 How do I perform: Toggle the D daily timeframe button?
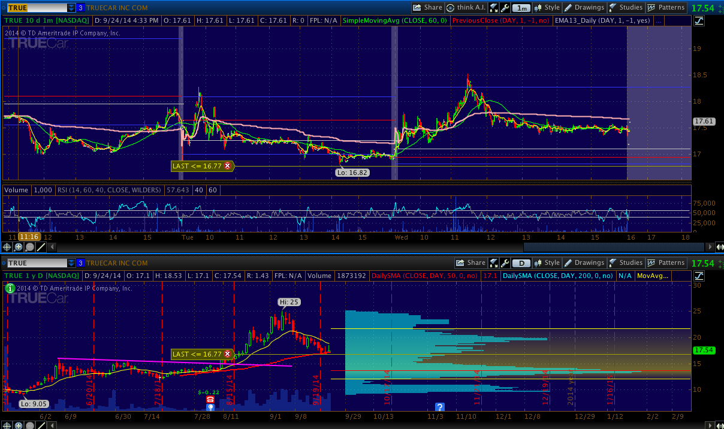click(522, 263)
